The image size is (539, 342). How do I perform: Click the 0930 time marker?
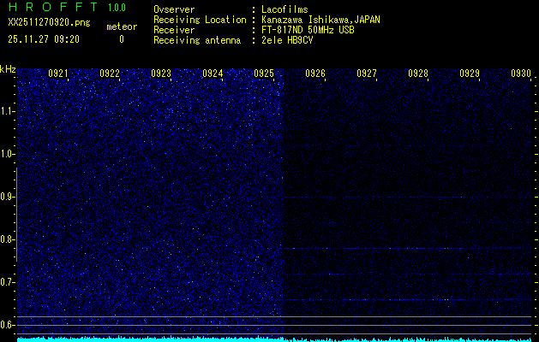(521, 74)
